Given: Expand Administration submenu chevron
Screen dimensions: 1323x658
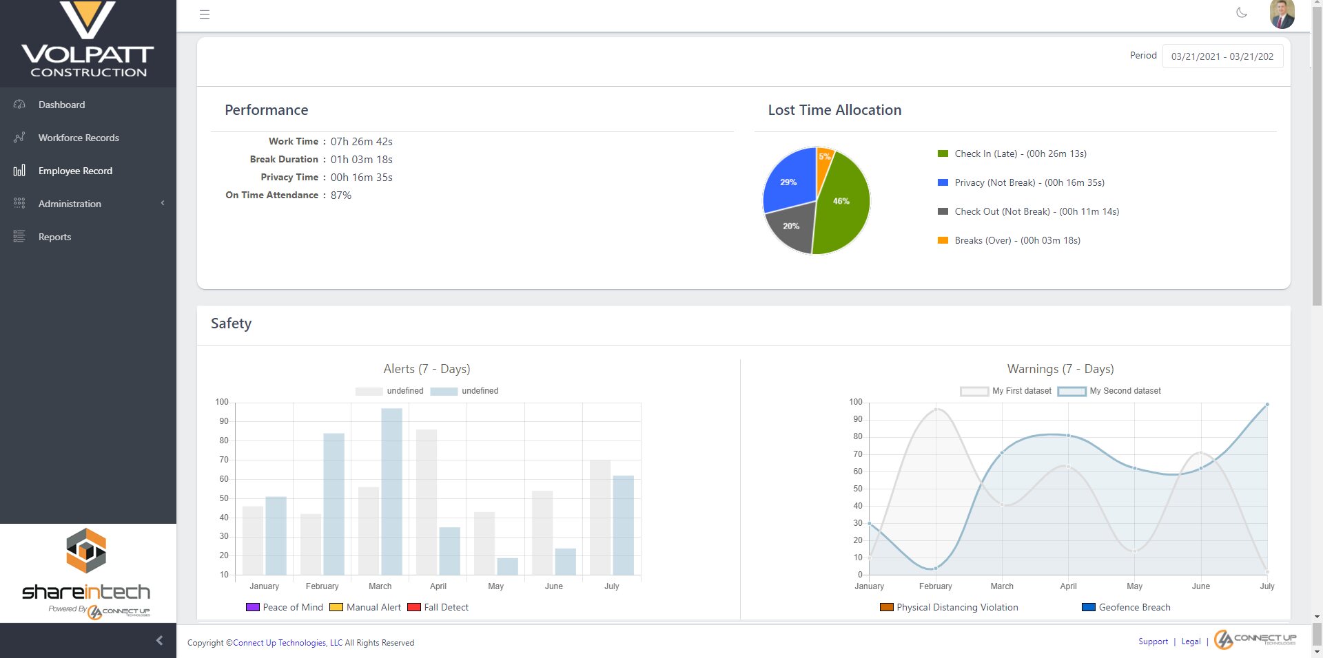Looking at the screenshot, I should (163, 203).
